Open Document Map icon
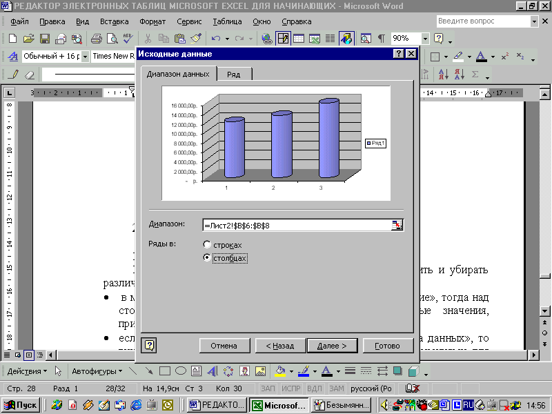The width and height of the screenshot is (552, 414). coord(366,39)
